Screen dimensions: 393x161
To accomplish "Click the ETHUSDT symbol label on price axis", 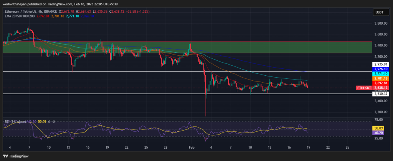I will click(363, 88).
